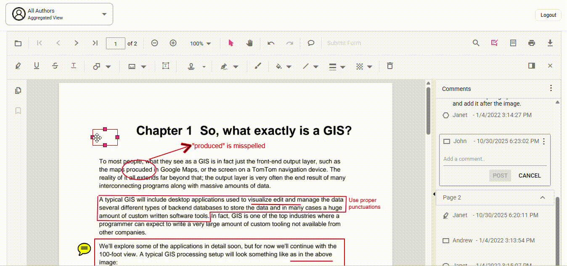The image size is (567, 266).
Task: Click the Logout button
Action: (548, 15)
